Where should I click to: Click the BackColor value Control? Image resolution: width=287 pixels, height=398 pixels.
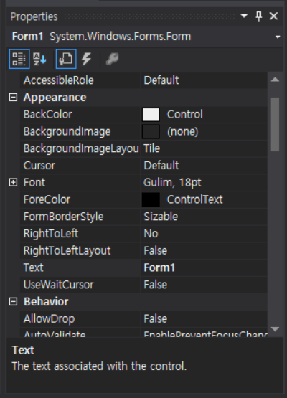[185, 115]
